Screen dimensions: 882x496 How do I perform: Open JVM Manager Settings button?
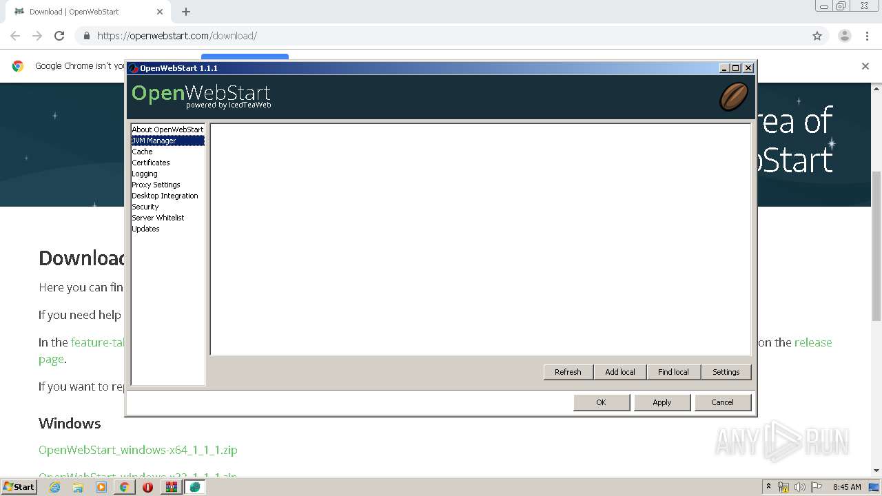coord(726,372)
